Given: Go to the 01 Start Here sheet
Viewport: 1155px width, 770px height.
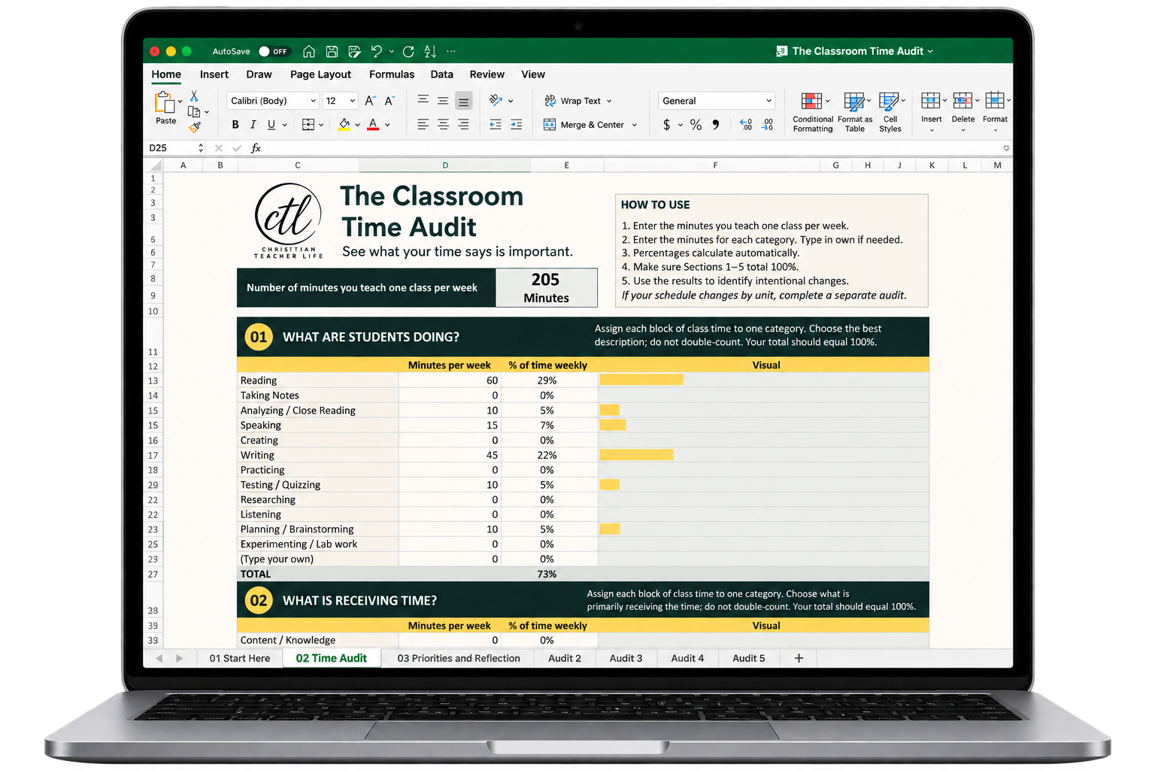Looking at the screenshot, I should 240,658.
